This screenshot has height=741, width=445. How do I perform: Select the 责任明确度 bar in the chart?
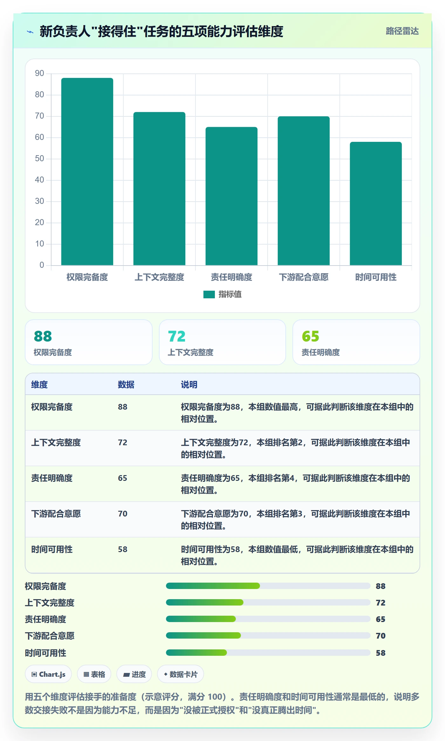point(231,196)
